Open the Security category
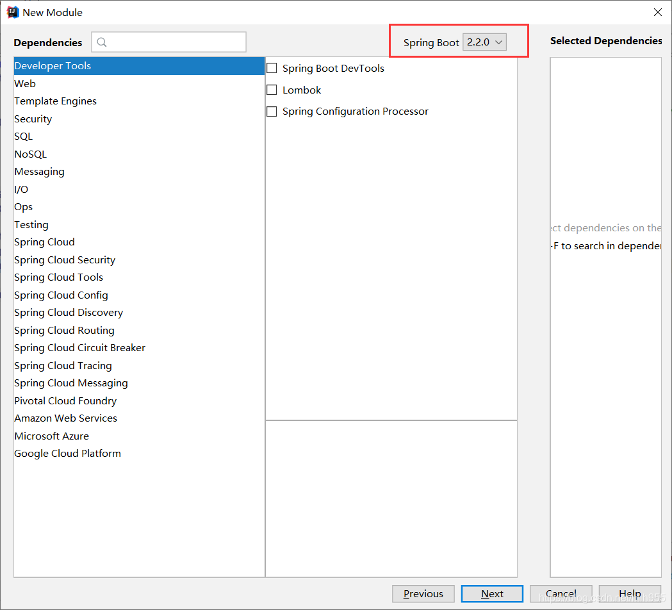Viewport: 672px width, 610px height. click(139, 119)
